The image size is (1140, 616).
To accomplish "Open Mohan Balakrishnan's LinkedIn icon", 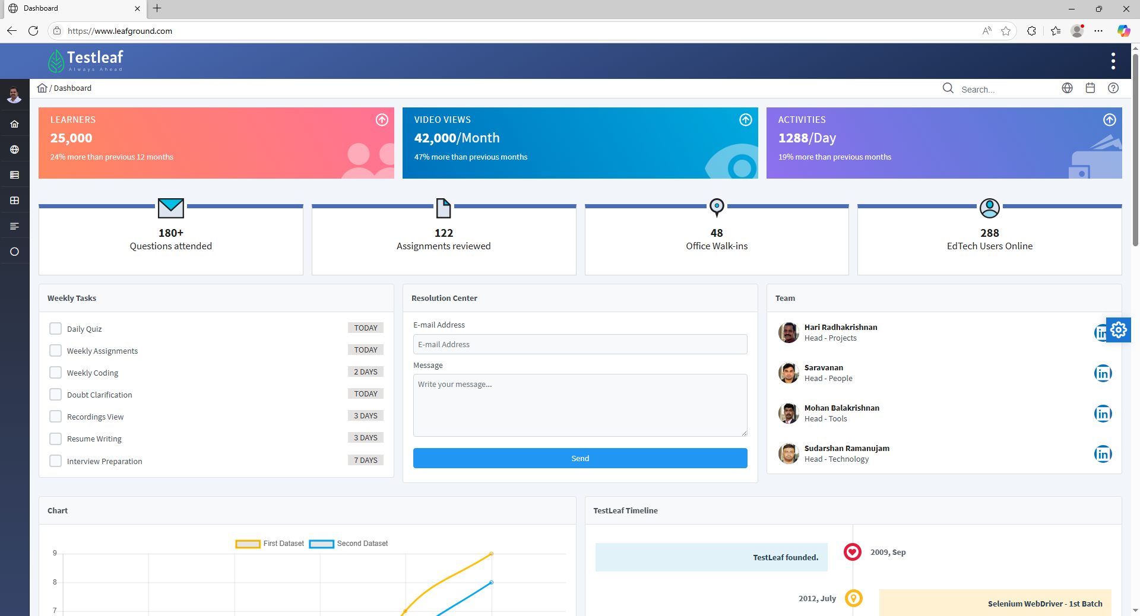I will tap(1103, 414).
